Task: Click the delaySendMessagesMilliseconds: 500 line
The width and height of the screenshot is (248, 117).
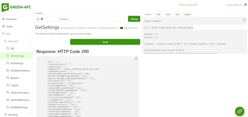Action: tap(69, 74)
